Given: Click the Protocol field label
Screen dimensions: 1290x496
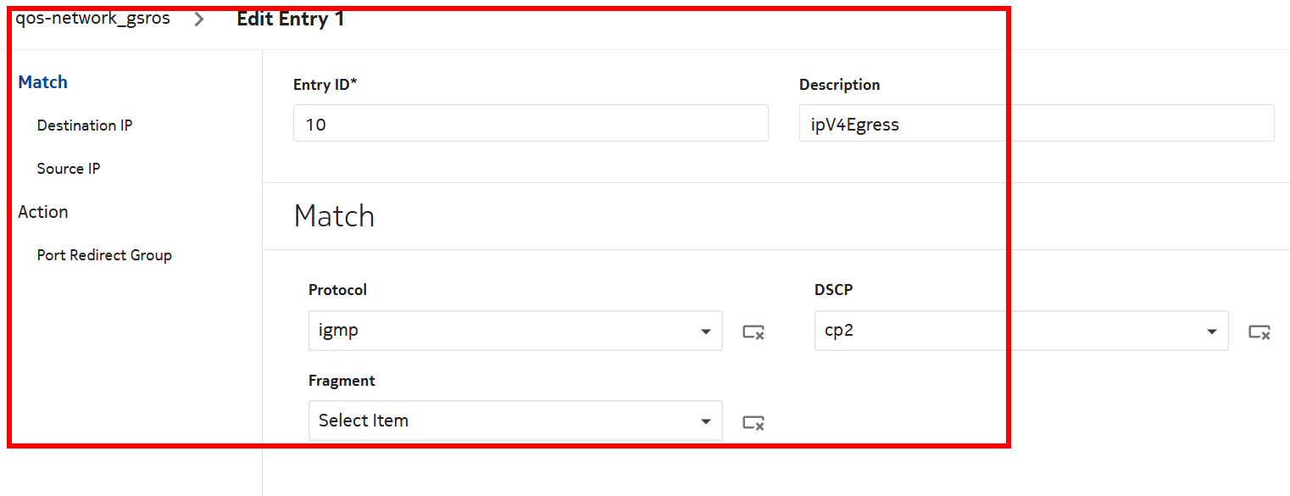Looking at the screenshot, I should click(x=337, y=290).
